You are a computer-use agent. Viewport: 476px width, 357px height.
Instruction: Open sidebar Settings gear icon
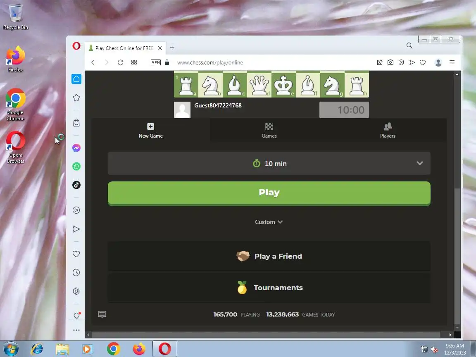(76, 291)
